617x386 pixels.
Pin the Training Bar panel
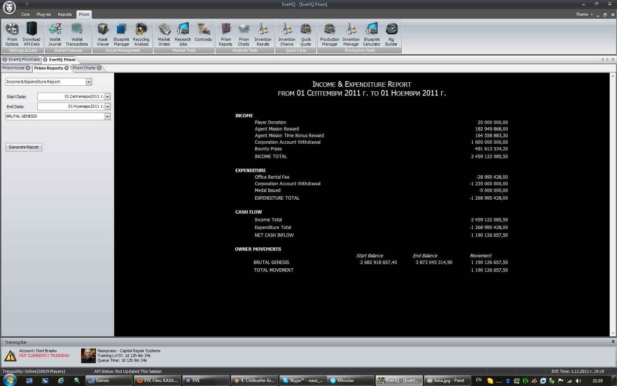613,342
